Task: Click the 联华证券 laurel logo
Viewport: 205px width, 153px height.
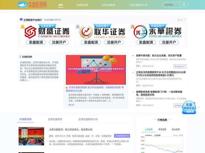Action: 86,32
